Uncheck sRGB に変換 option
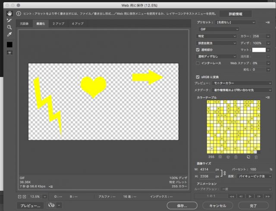The width and height of the screenshot is (276, 211). 198,76
